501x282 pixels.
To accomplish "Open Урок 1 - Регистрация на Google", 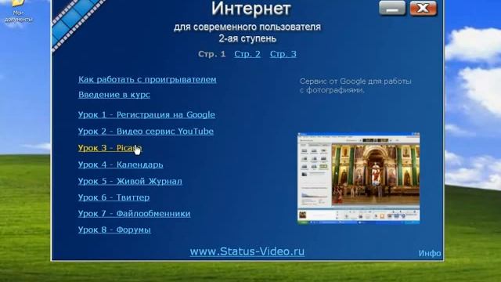I will click(146, 114).
